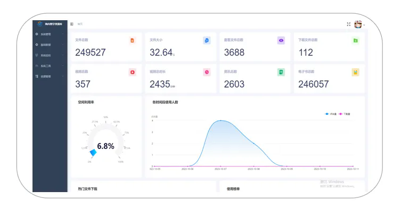Open the last sidebar menu with list icon

tap(50, 76)
